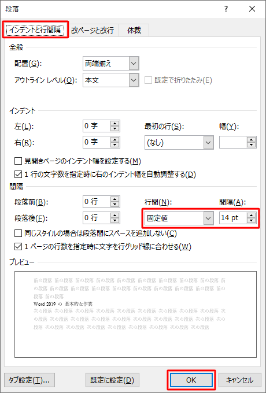The height and width of the screenshot is (393, 266).
Task: Uncheck 文字を行グリッド線に合わせる checkbox
Action: 18,247
